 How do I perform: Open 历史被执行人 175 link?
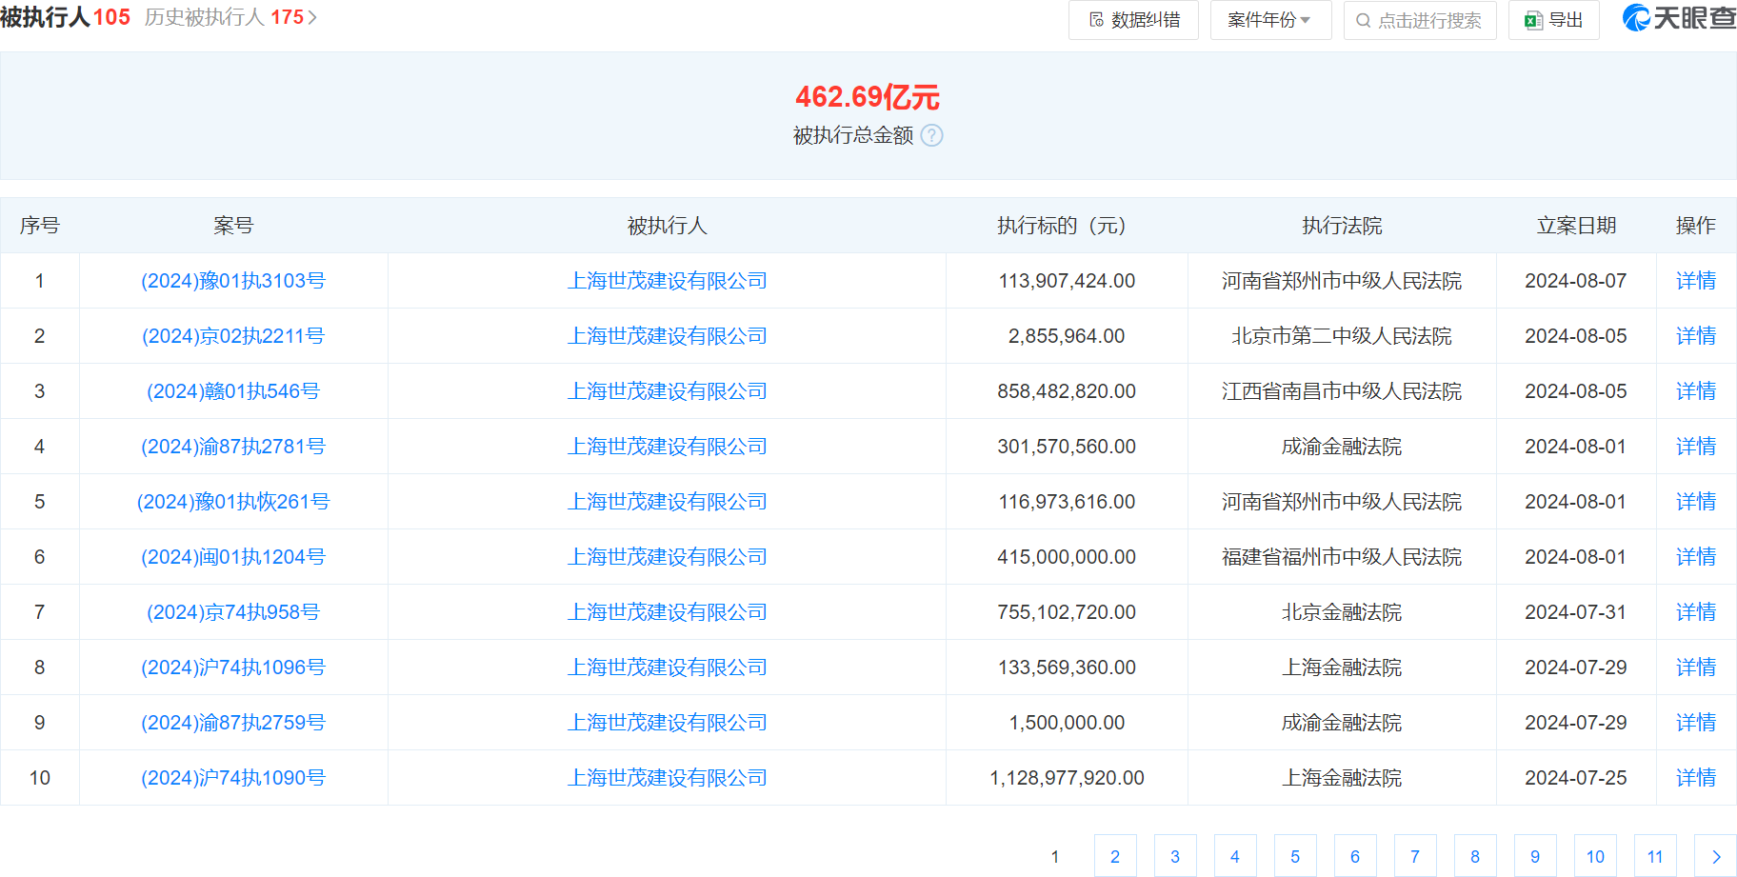click(x=230, y=17)
